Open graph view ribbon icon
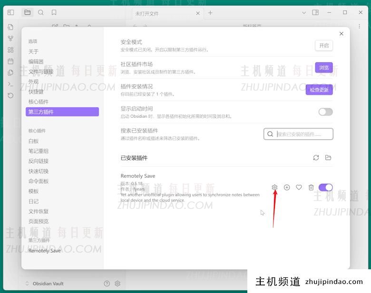The image size is (371, 293). 10,38
